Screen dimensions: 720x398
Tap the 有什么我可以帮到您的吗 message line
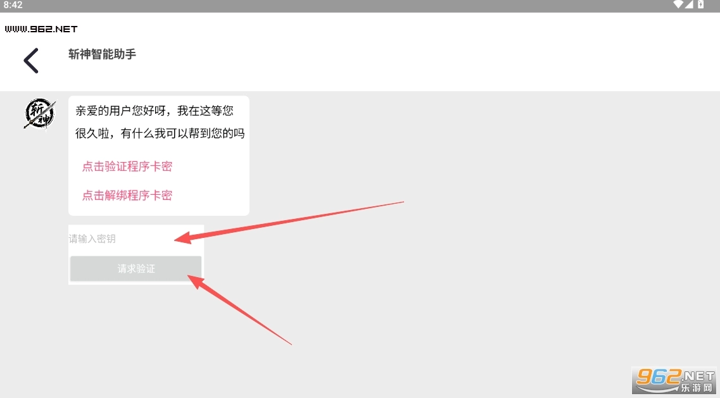point(182,133)
